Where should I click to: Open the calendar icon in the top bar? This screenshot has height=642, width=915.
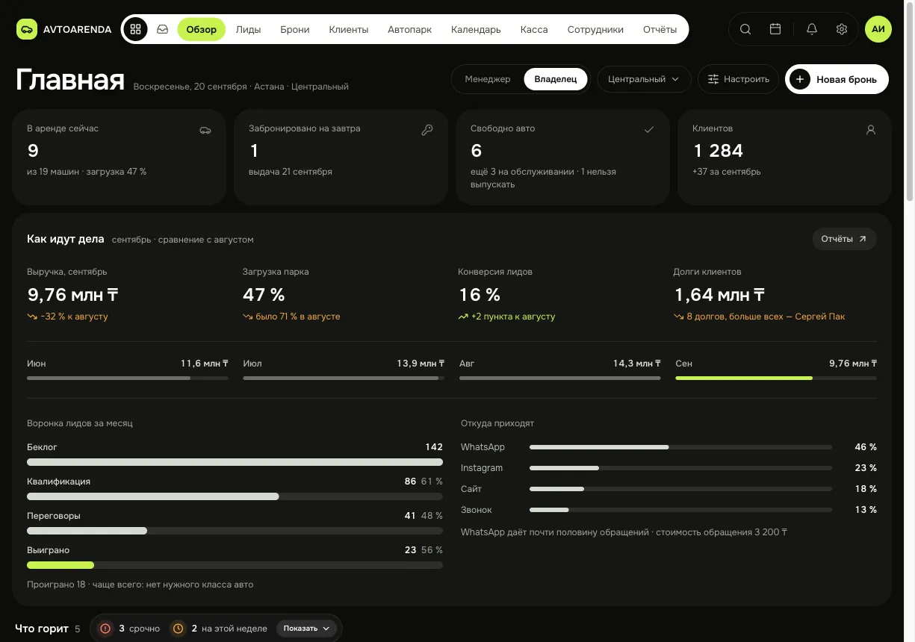[775, 30]
